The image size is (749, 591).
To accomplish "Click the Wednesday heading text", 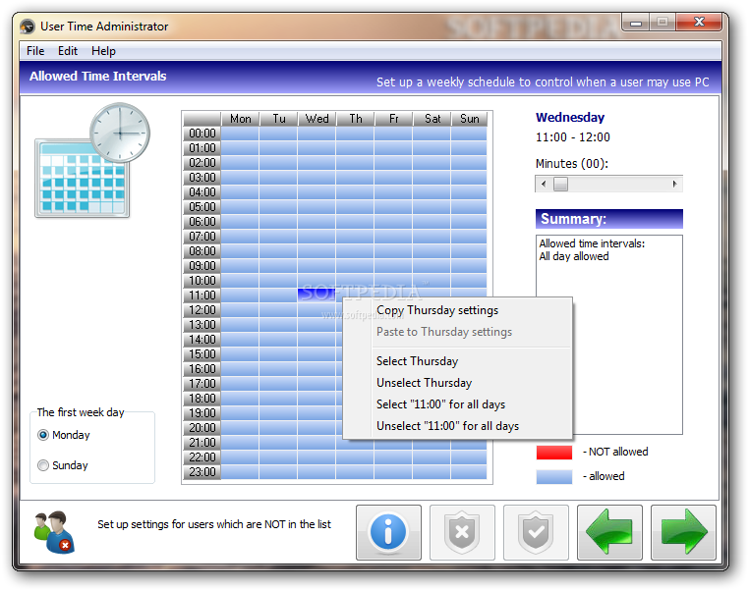I will pos(570,118).
